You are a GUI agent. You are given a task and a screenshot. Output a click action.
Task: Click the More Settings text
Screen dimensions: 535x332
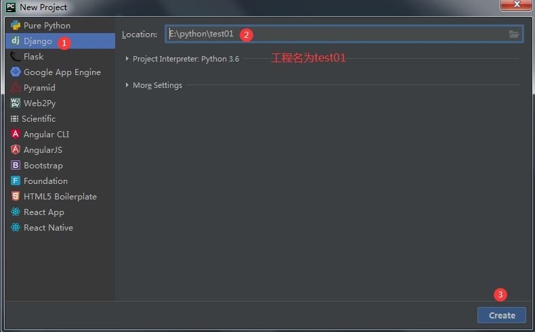coord(157,85)
